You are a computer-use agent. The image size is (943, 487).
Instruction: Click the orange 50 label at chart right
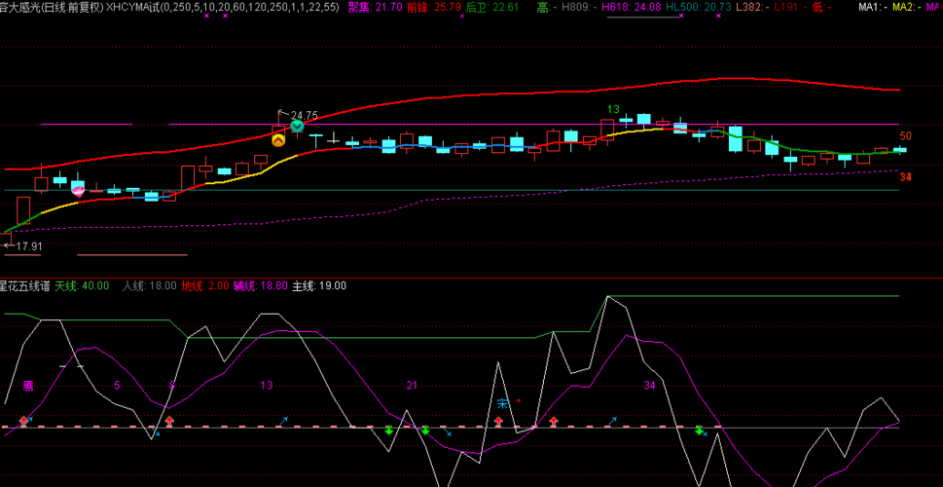906,136
